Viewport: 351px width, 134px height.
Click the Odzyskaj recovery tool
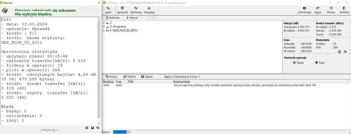coord(149,10)
